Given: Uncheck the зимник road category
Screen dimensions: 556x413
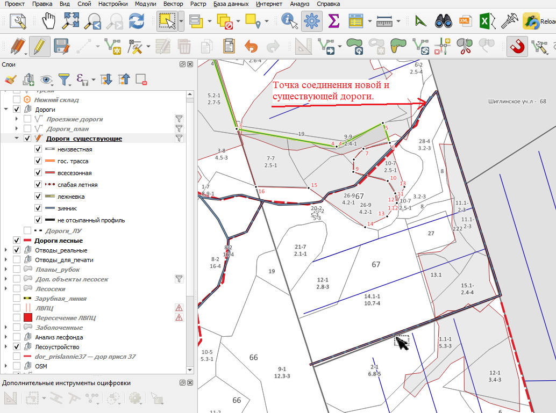Looking at the screenshot, I should tap(38, 208).
